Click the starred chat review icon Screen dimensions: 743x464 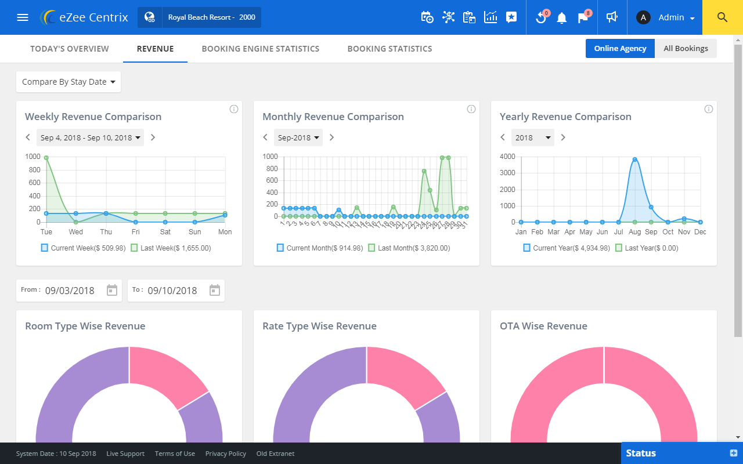pos(511,17)
